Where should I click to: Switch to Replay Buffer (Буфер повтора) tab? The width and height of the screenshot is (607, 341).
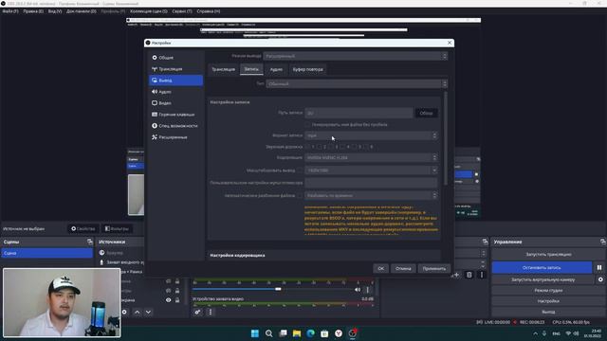pos(307,69)
